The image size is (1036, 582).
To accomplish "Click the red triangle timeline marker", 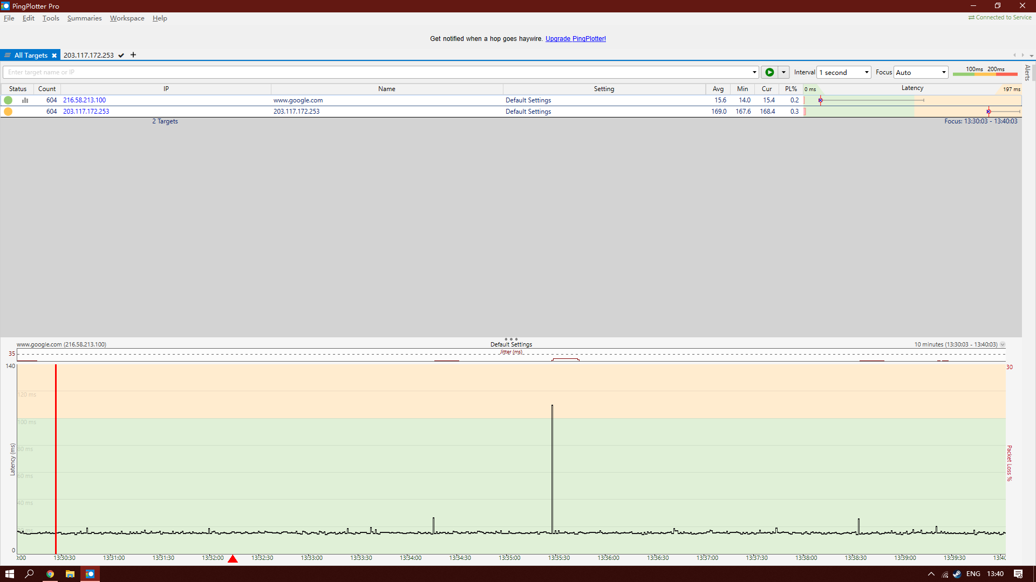I will pyautogui.click(x=233, y=559).
